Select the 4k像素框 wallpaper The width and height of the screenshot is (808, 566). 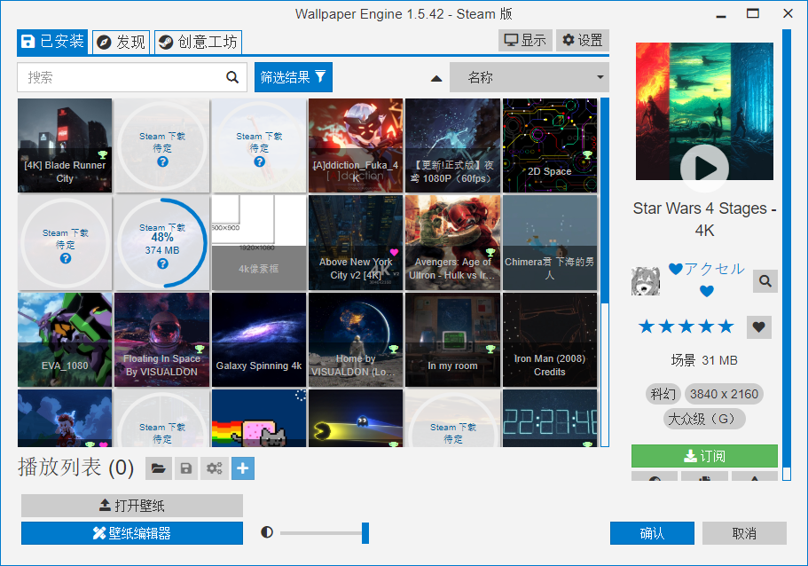tap(259, 242)
